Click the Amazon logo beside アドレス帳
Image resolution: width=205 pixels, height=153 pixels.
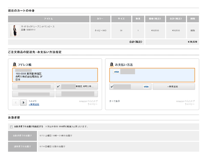tap(14, 64)
